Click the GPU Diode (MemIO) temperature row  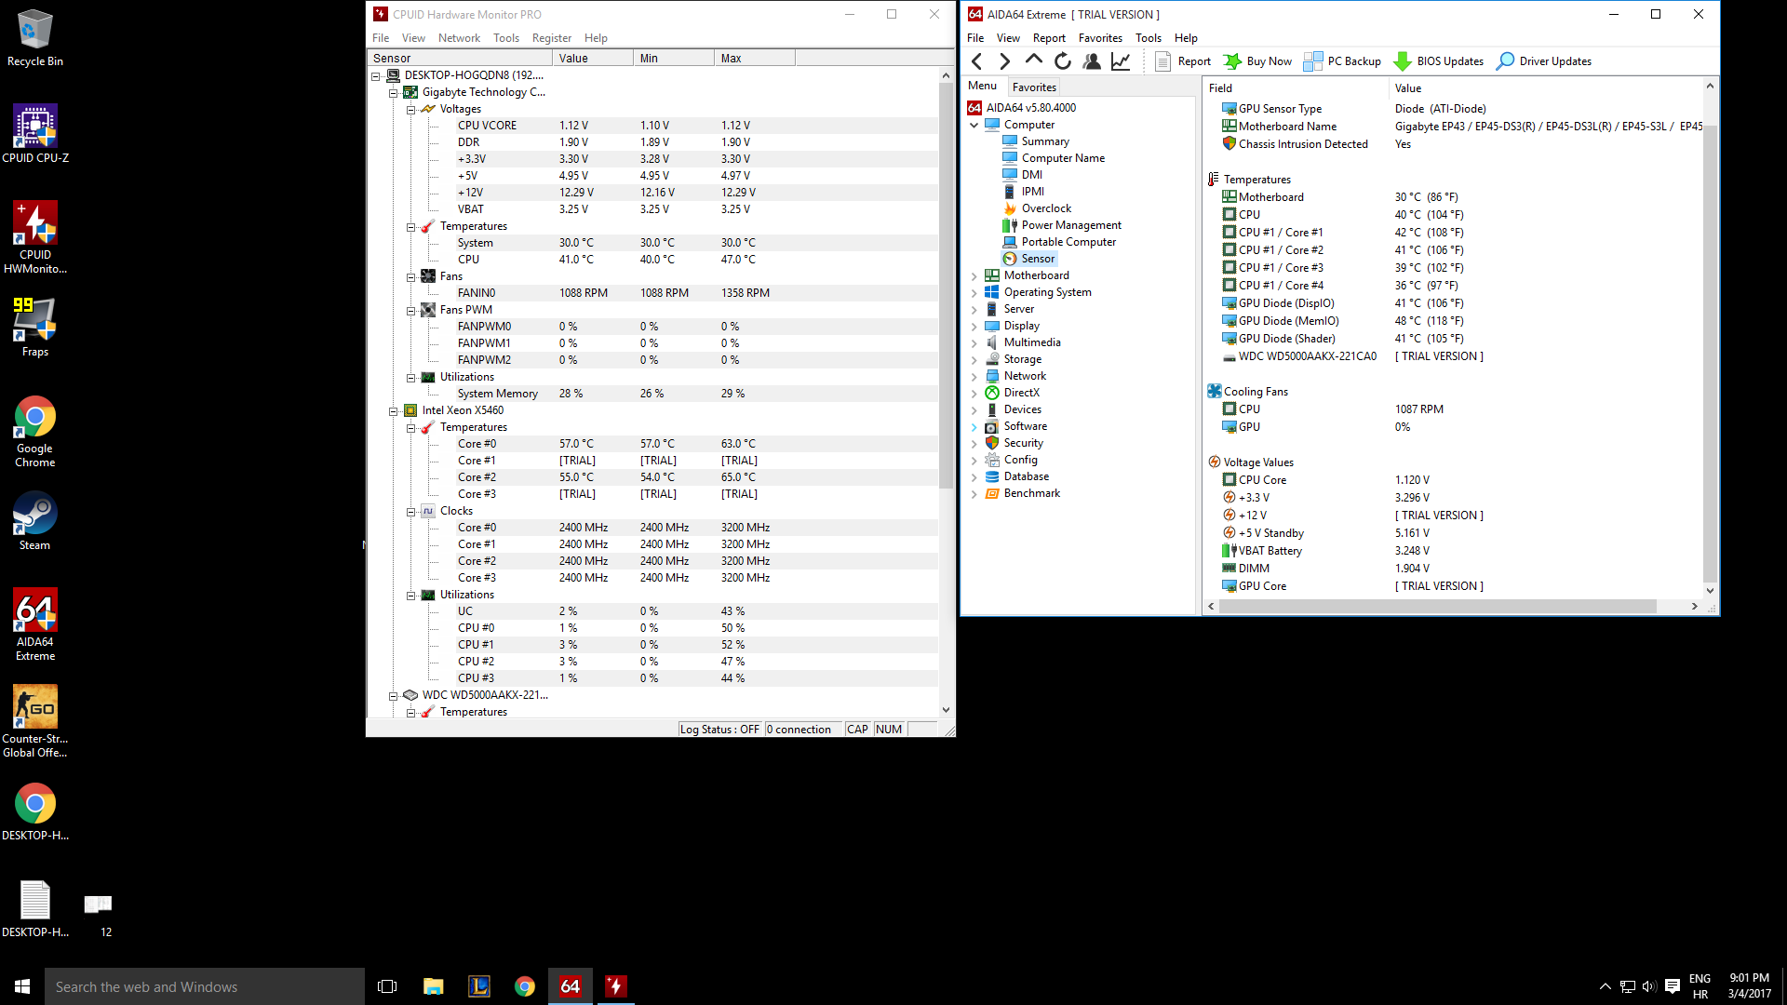point(1455,321)
